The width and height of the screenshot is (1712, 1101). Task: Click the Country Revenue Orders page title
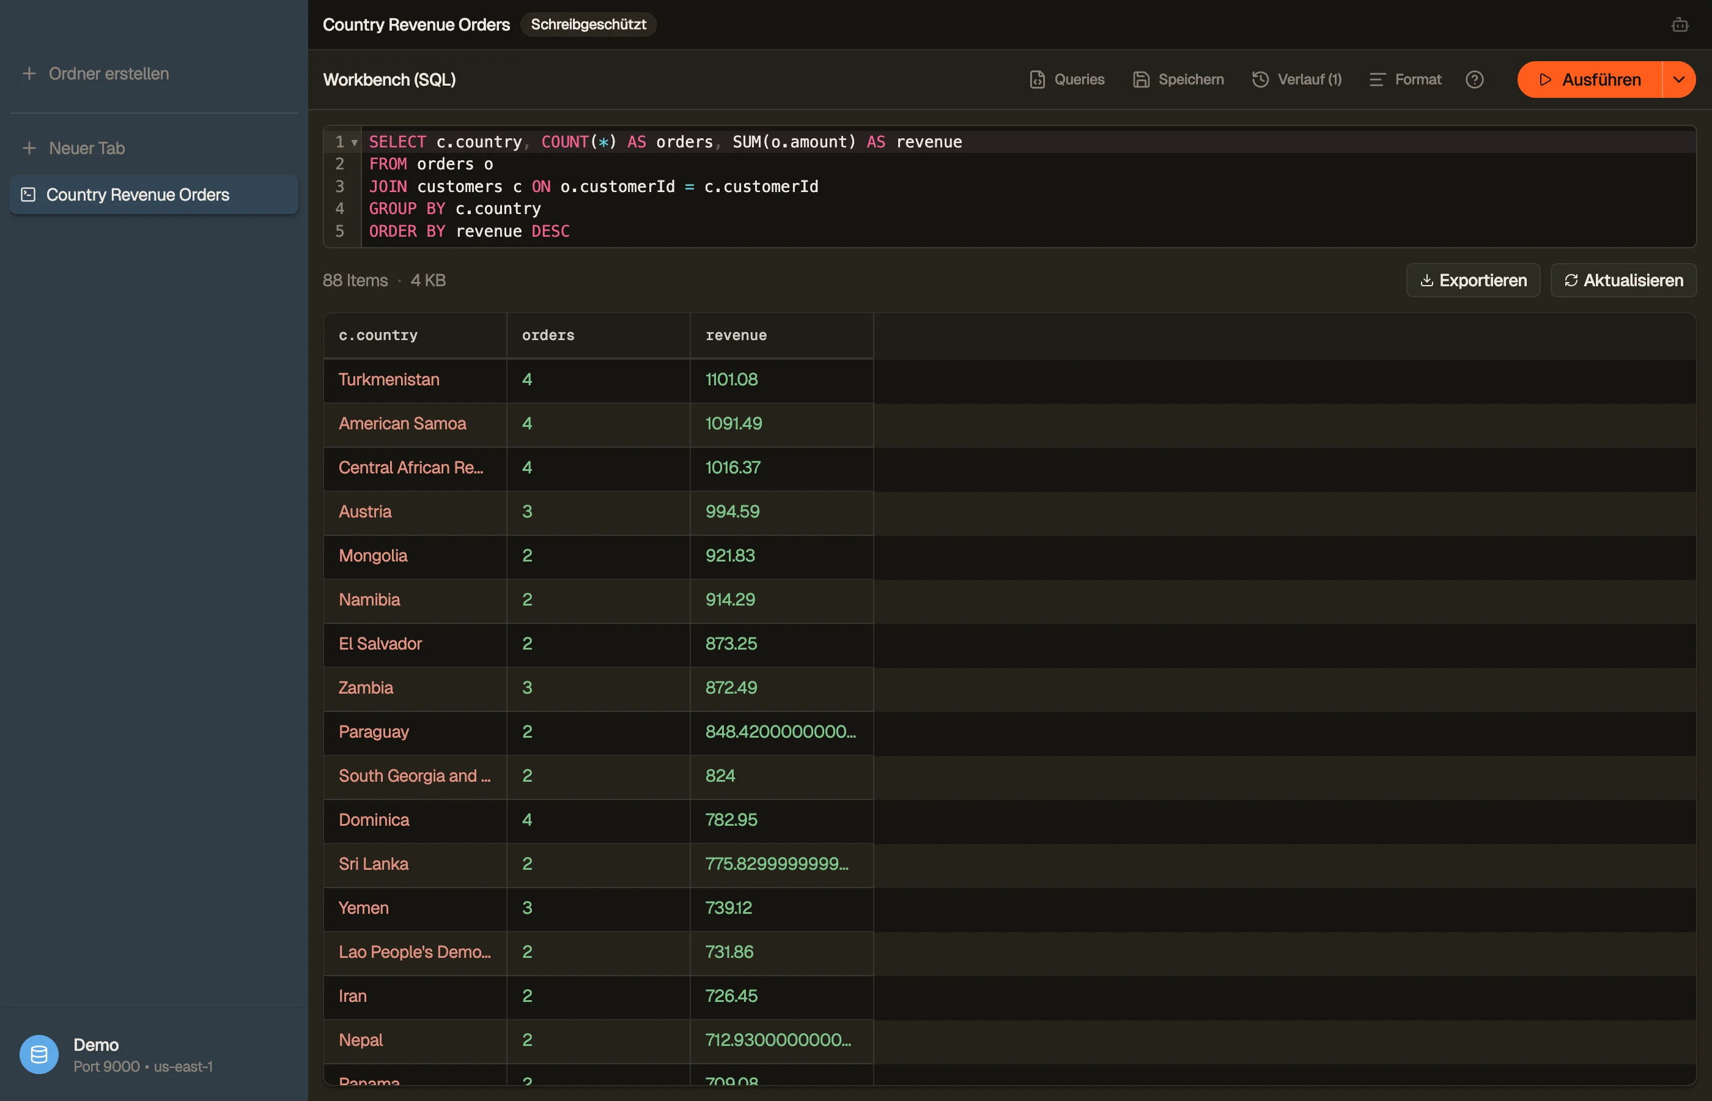click(x=416, y=25)
